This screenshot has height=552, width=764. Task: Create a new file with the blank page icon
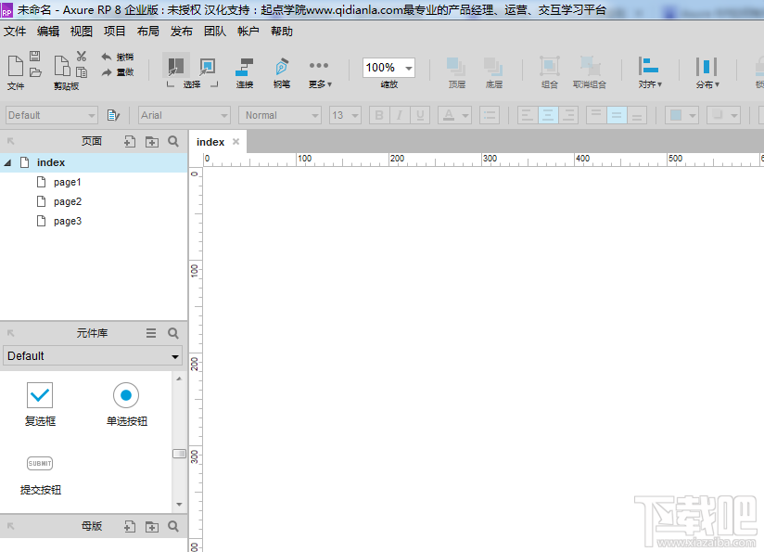click(x=16, y=66)
